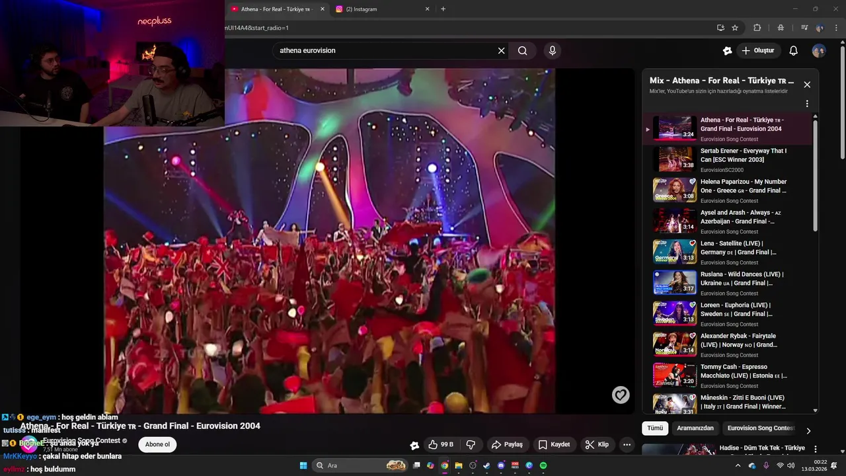This screenshot has height=476, width=846.
Task: Click the sparkle icon left of the like button
Action: pos(414,445)
